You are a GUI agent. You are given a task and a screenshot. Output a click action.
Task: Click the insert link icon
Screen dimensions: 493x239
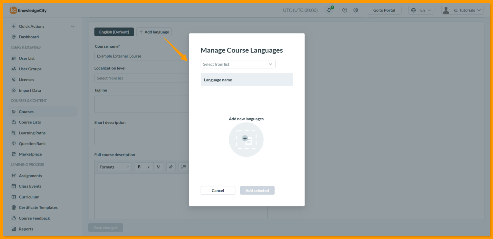(171, 167)
